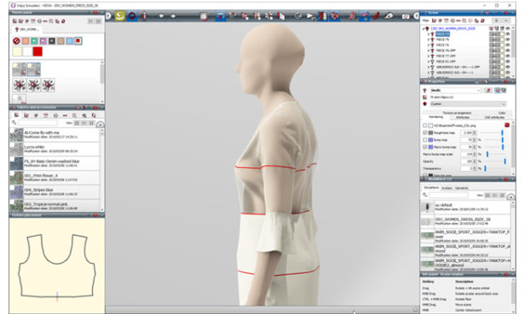
Task: Switch to the CAD attributes tab
Action: pyautogui.click(x=494, y=117)
